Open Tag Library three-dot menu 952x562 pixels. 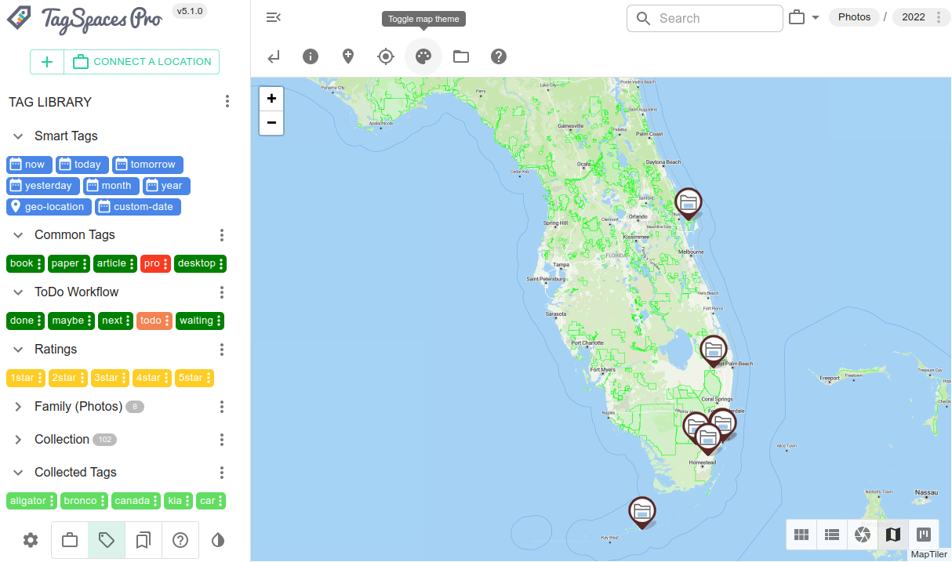pos(227,102)
